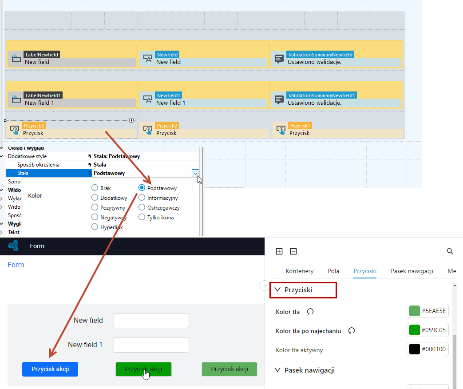The height and width of the screenshot is (389, 463).
Task: Select the Dodatkowy color radio button
Action: click(95, 198)
